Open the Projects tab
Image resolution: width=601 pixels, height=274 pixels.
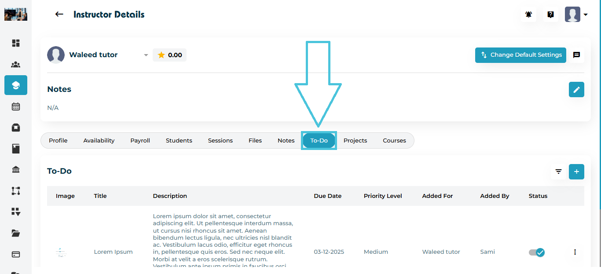pyautogui.click(x=355, y=141)
